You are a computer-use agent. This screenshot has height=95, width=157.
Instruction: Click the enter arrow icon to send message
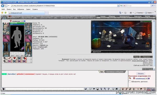coord(86,89)
